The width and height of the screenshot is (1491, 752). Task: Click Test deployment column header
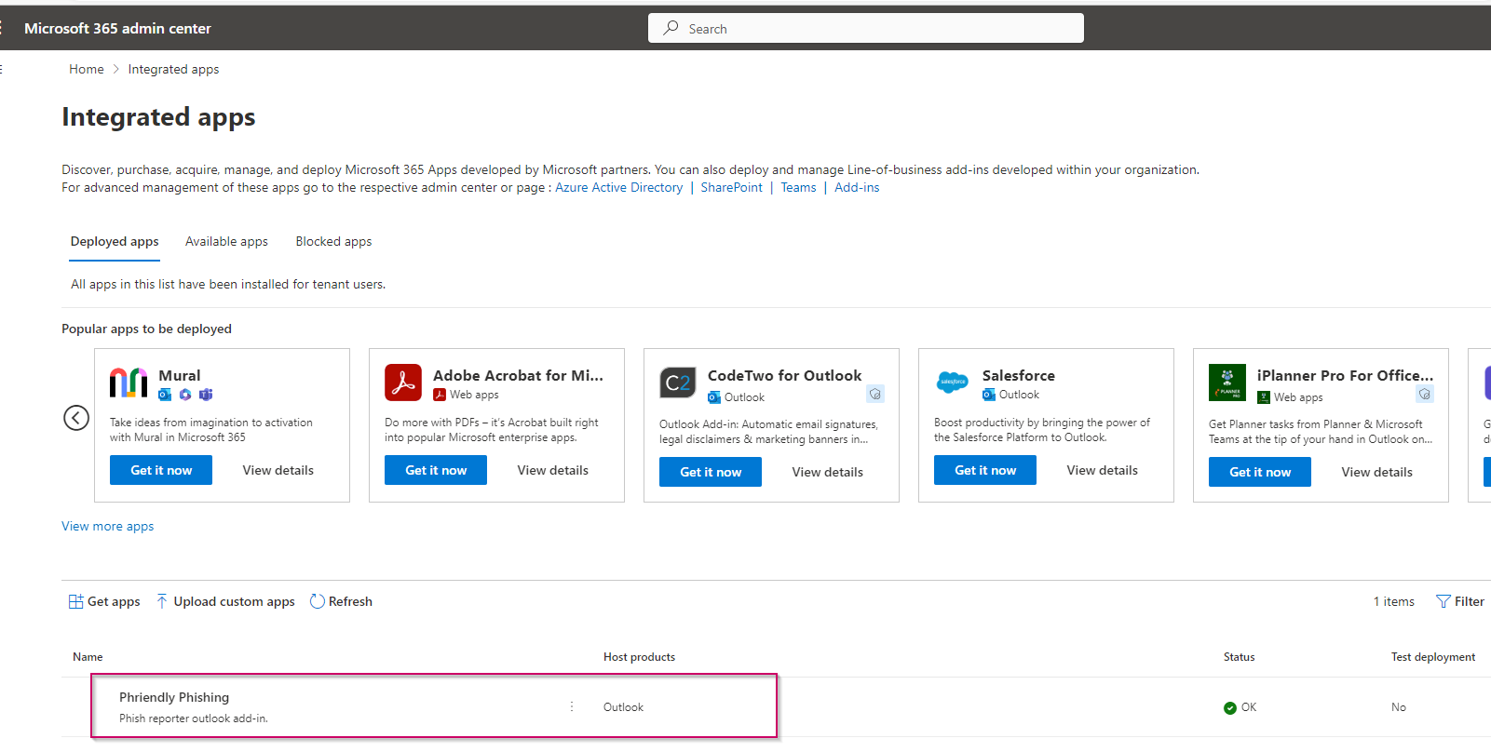click(x=1433, y=657)
